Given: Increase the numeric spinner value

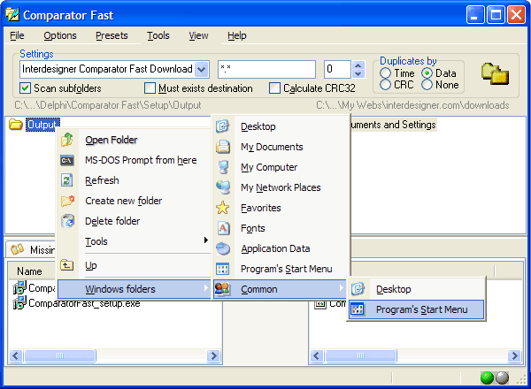Looking at the screenshot, I should click(358, 65).
